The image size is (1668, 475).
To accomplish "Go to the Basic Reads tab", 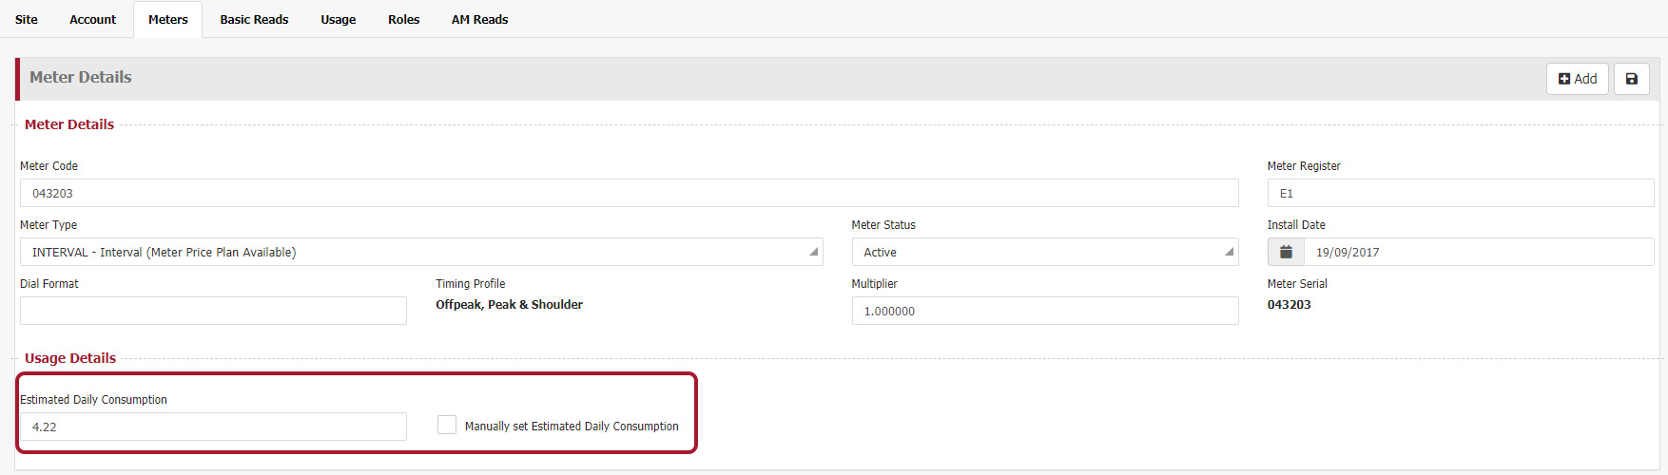I will coord(254,19).
